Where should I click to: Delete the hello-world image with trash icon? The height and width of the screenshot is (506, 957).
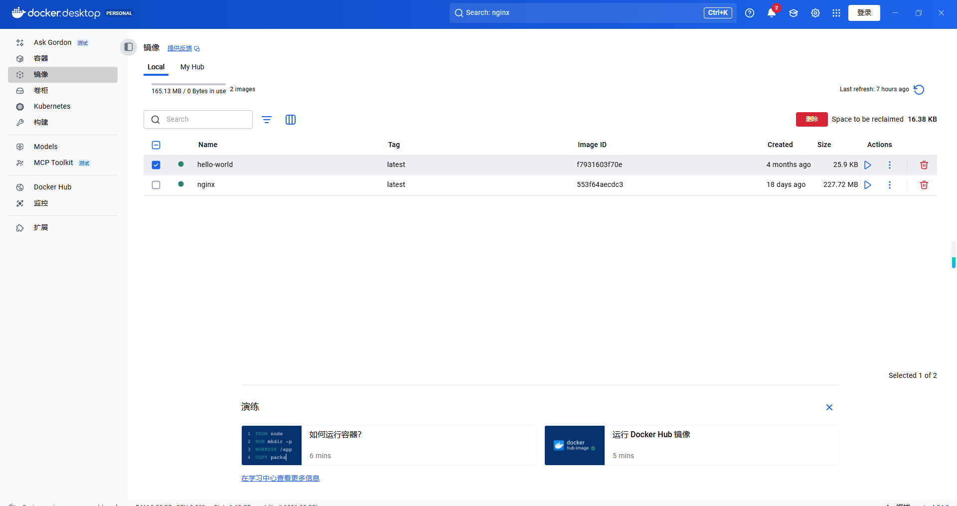click(924, 165)
